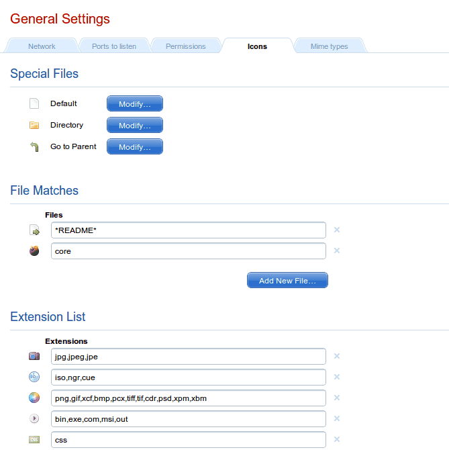449x450 pixels.
Task: Delete the jpg,jpeg,jpe extension row
Action: 337,356
